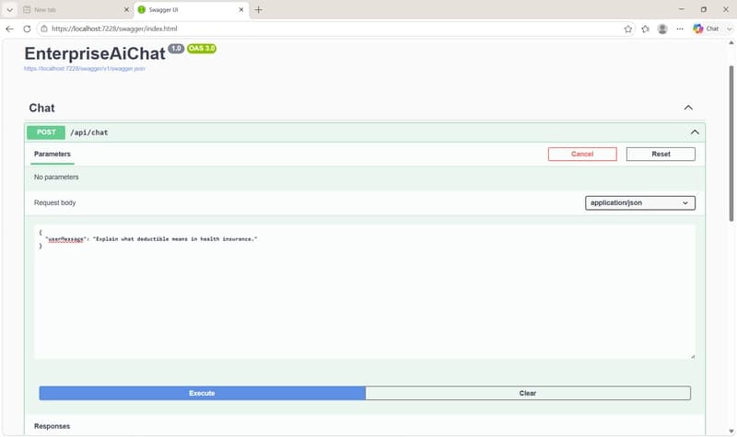737x437 pixels.
Task: Collapse the Chat section chevron
Action: 688,108
